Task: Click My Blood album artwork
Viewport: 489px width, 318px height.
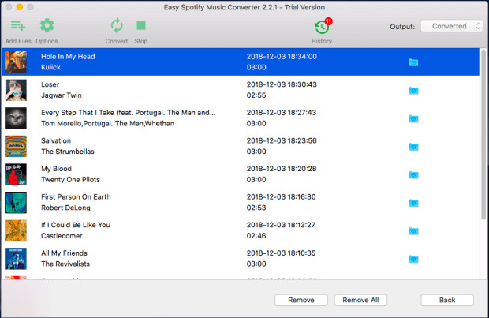Action: 16,174
